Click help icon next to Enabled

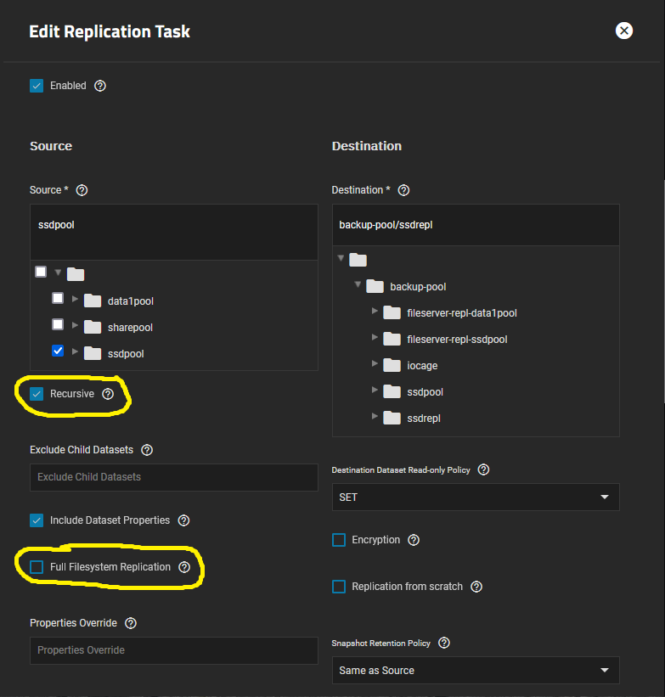100,86
